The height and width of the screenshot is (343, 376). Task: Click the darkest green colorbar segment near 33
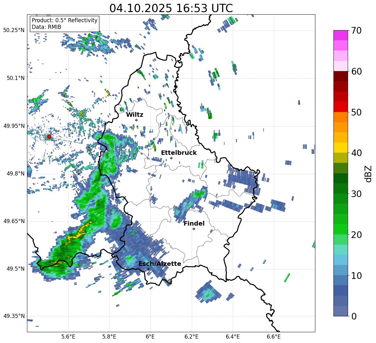pyautogui.click(x=340, y=178)
